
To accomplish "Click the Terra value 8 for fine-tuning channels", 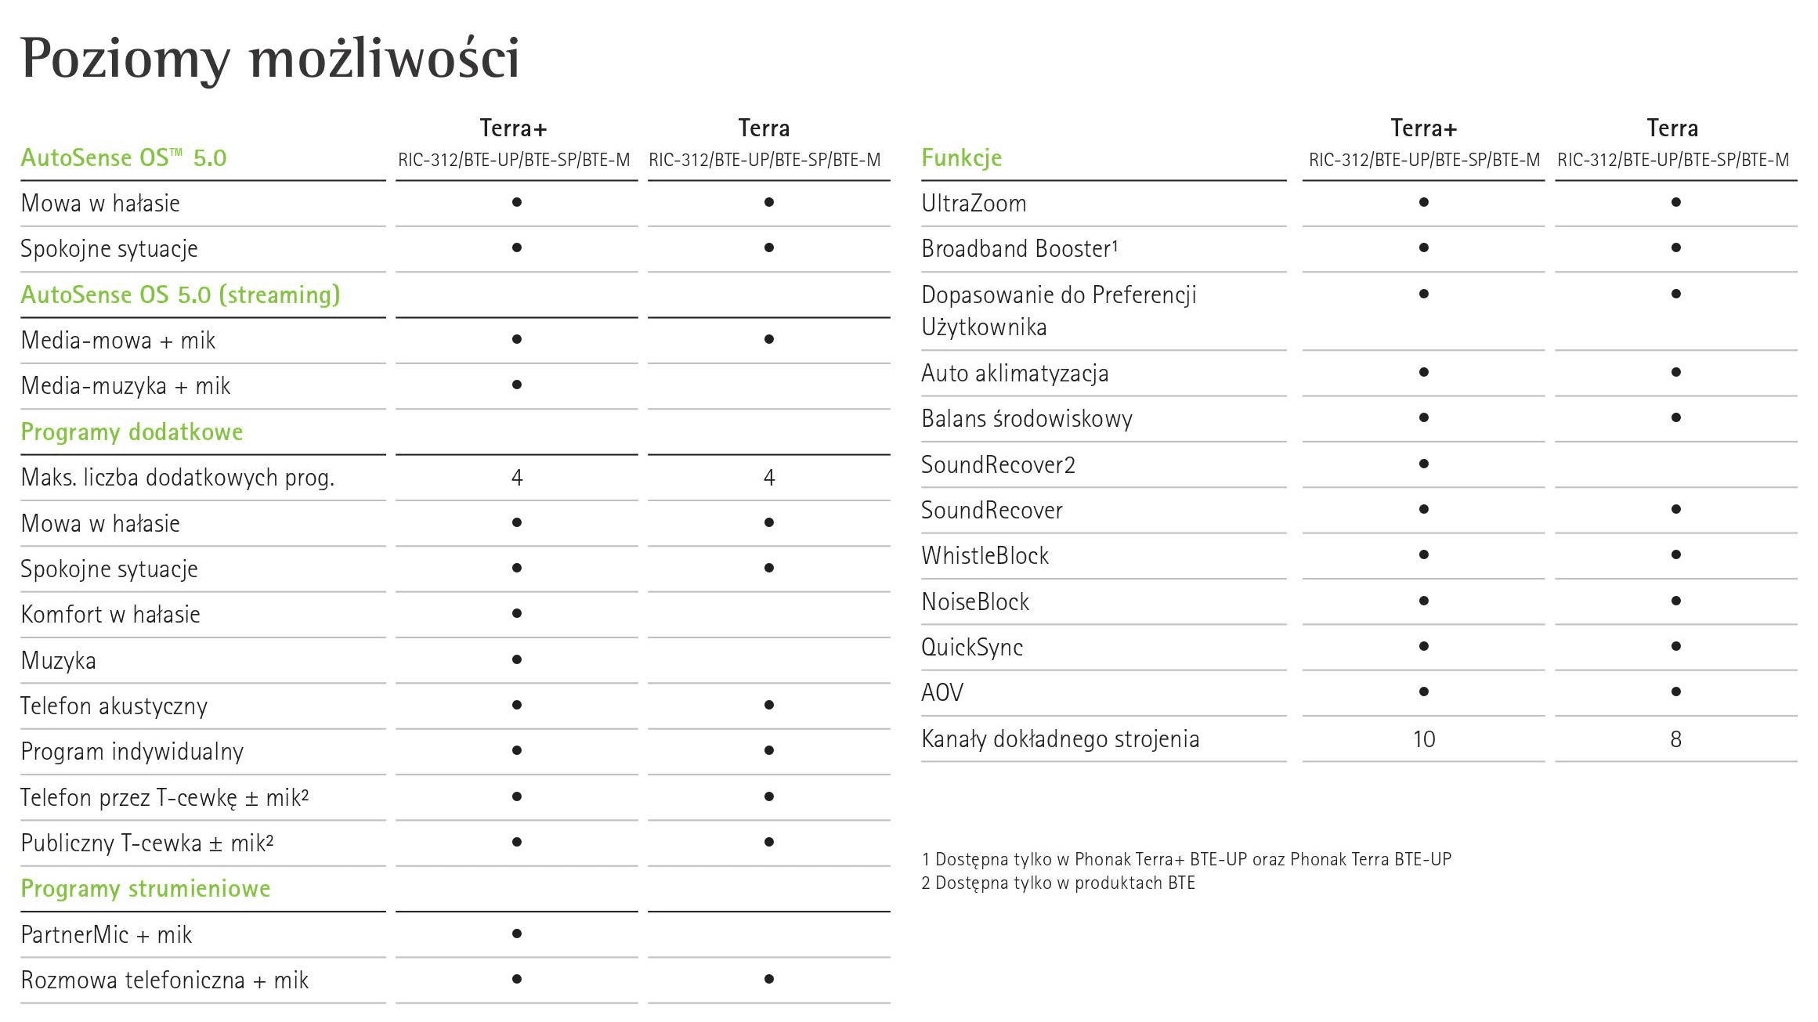I will [x=1676, y=739].
